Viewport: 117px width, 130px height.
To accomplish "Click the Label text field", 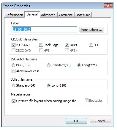I will click(x=44, y=29).
